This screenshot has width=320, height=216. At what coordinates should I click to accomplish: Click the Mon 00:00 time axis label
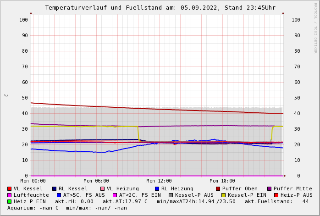point(33,181)
